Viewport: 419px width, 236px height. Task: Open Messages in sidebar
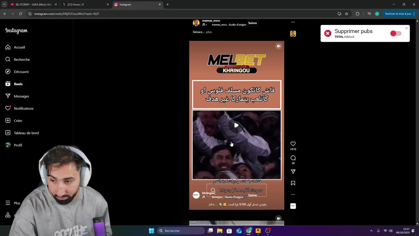point(17,96)
